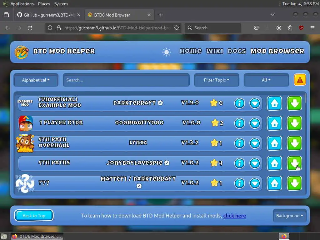This screenshot has width=320, height=240.
Task: Open Firefox account icon
Action: (x=279, y=28)
